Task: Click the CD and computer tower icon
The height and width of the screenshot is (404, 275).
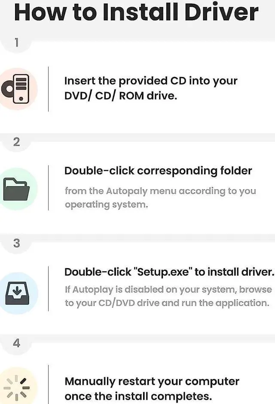Action: (x=18, y=89)
